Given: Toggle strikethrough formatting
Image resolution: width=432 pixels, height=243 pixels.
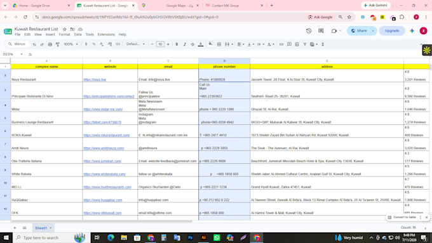Looking at the screenshot, I should (x=192, y=44).
